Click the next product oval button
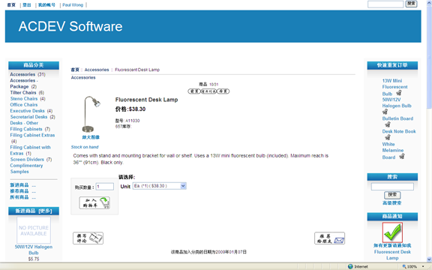Screen dimensions: 432x270 (223, 91)
